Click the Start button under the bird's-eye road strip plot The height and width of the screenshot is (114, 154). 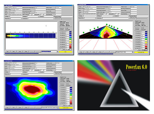8,51
